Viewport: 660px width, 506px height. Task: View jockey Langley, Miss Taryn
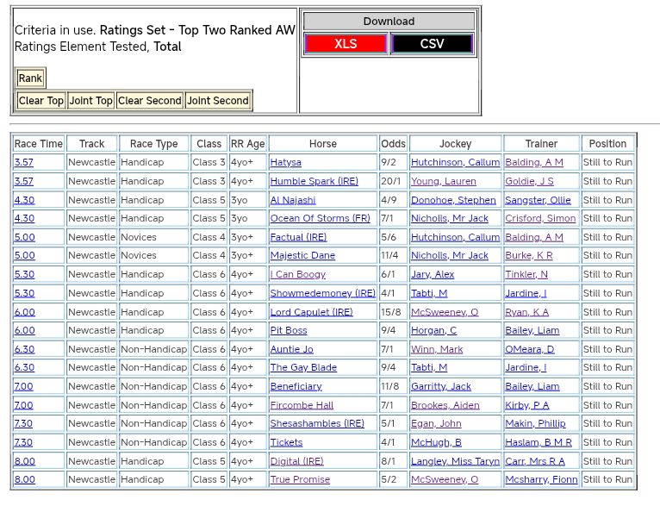coord(455,461)
